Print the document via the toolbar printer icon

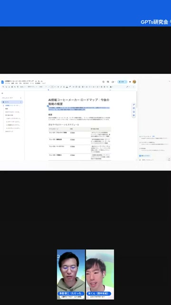tap(12, 87)
